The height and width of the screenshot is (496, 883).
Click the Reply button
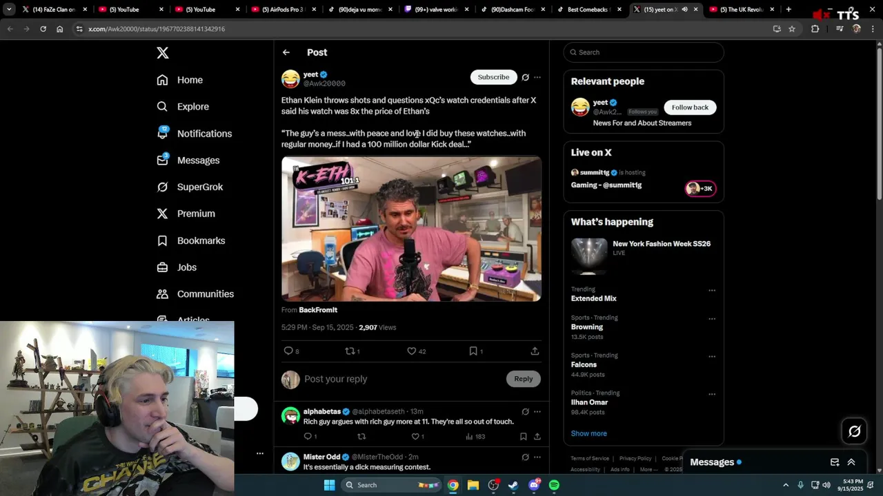click(x=524, y=379)
